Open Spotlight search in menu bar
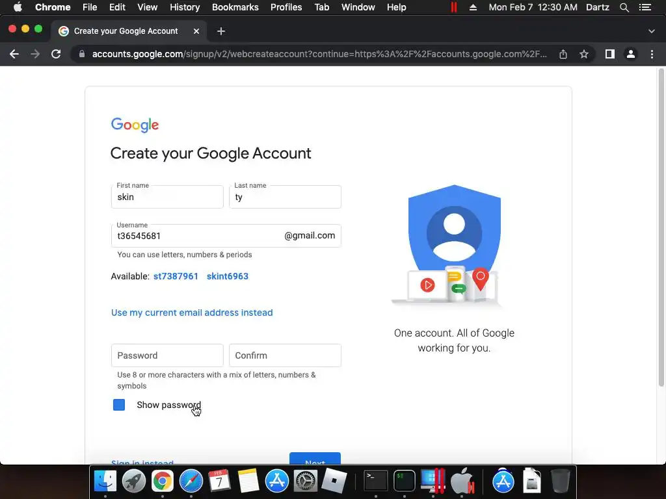Screen dimensions: 666x499 click(624, 7)
